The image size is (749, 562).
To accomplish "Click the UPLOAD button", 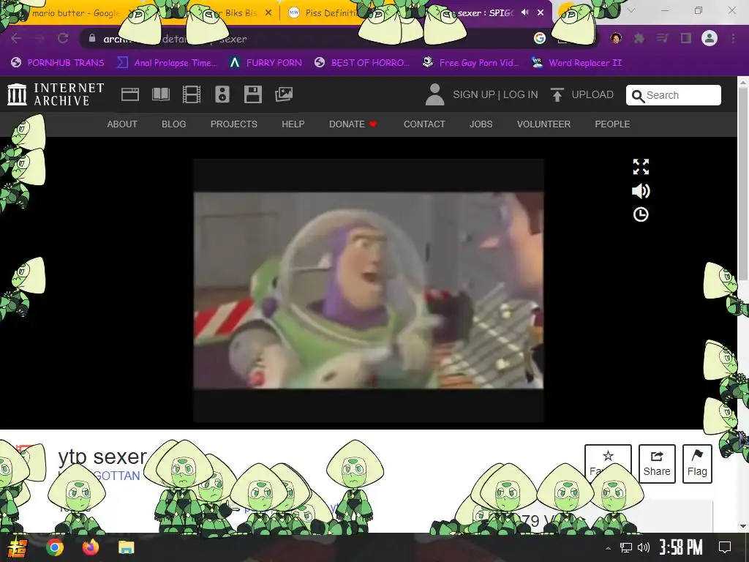I will pos(581,94).
